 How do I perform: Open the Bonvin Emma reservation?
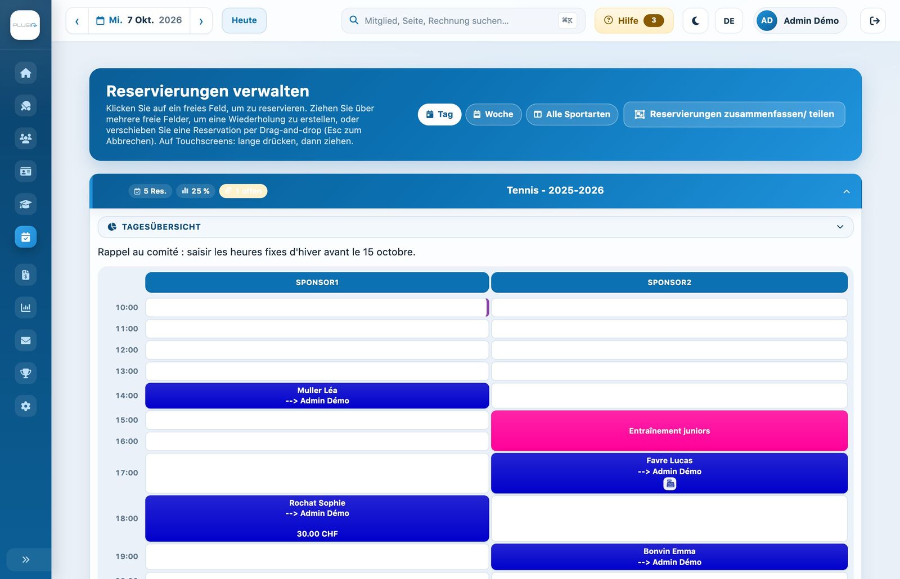coord(669,556)
